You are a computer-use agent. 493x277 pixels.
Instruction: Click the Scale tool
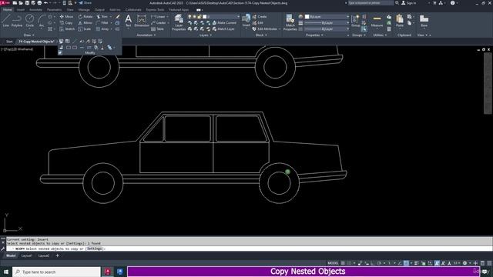click(x=84, y=29)
